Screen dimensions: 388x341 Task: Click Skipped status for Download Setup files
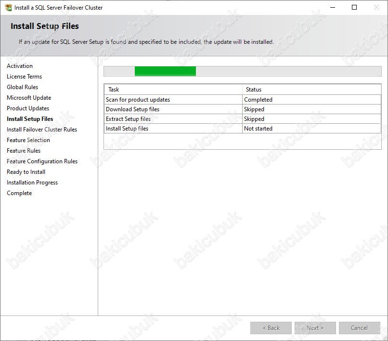pyautogui.click(x=311, y=109)
